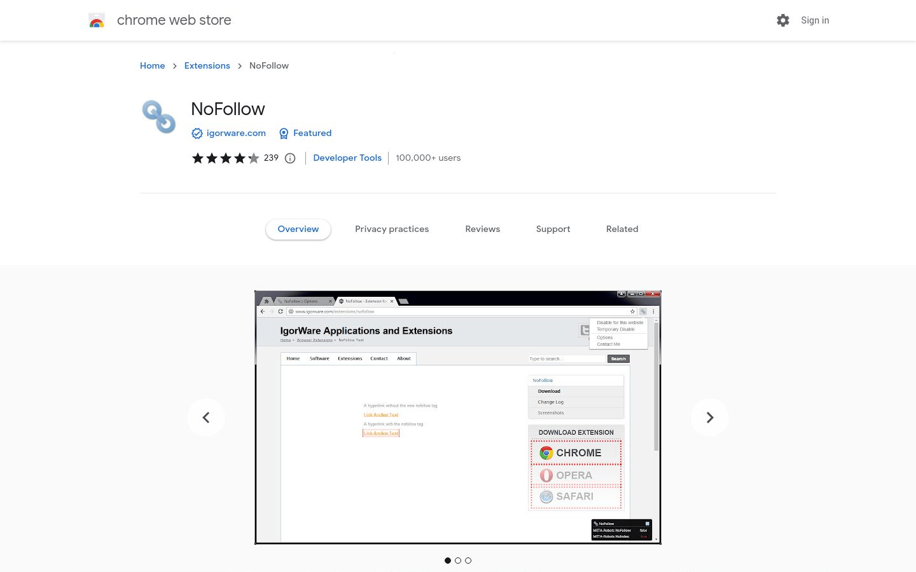Image resolution: width=916 pixels, height=572 pixels.
Task: View the Related tab
Action: 621,229
